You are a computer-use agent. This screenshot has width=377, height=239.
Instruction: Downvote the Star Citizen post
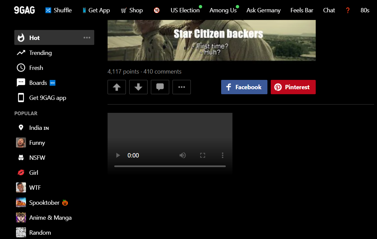coord(138,87)
